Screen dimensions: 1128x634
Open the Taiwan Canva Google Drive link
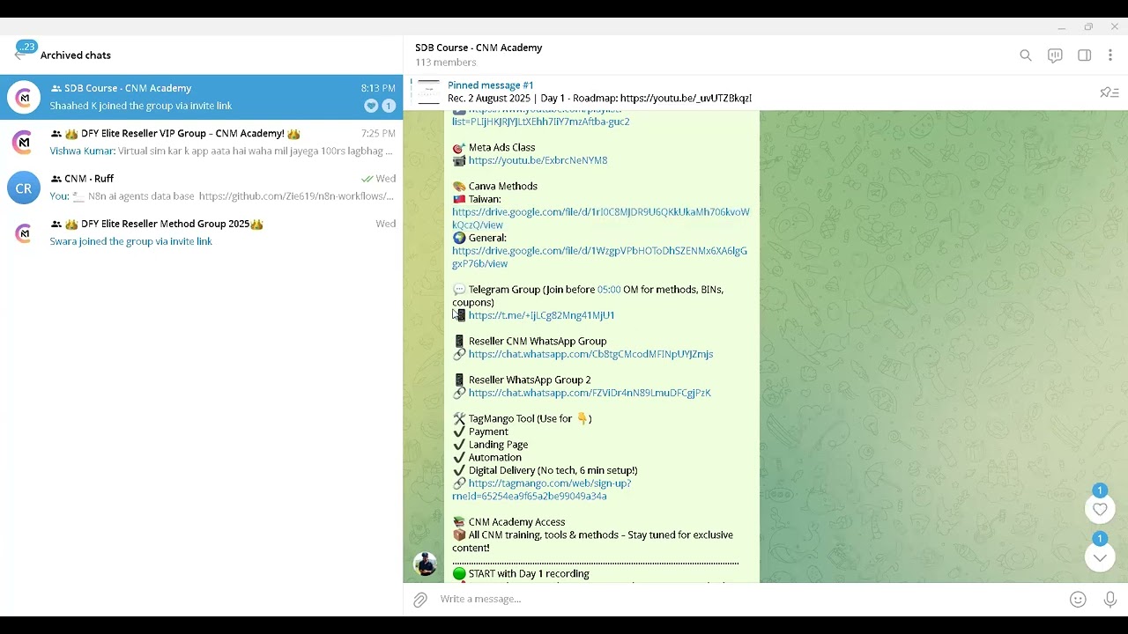point(600,218)
